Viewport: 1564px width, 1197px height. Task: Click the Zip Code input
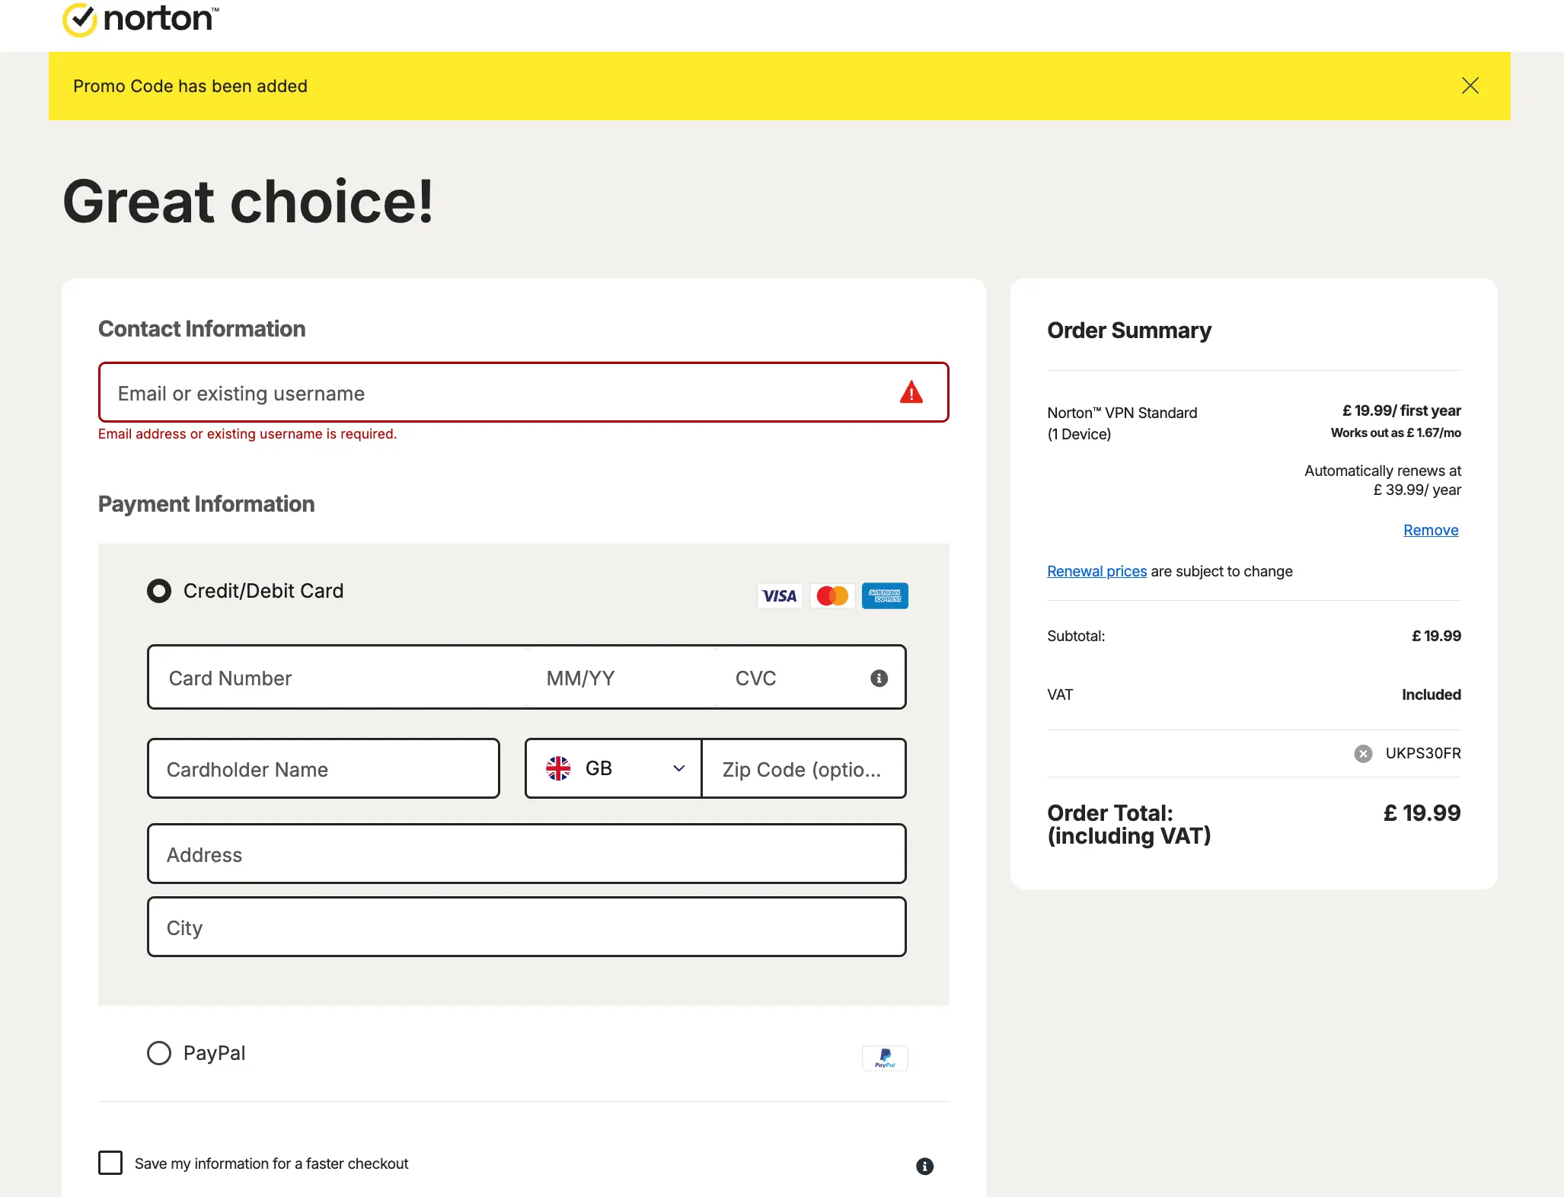(803, 769)
